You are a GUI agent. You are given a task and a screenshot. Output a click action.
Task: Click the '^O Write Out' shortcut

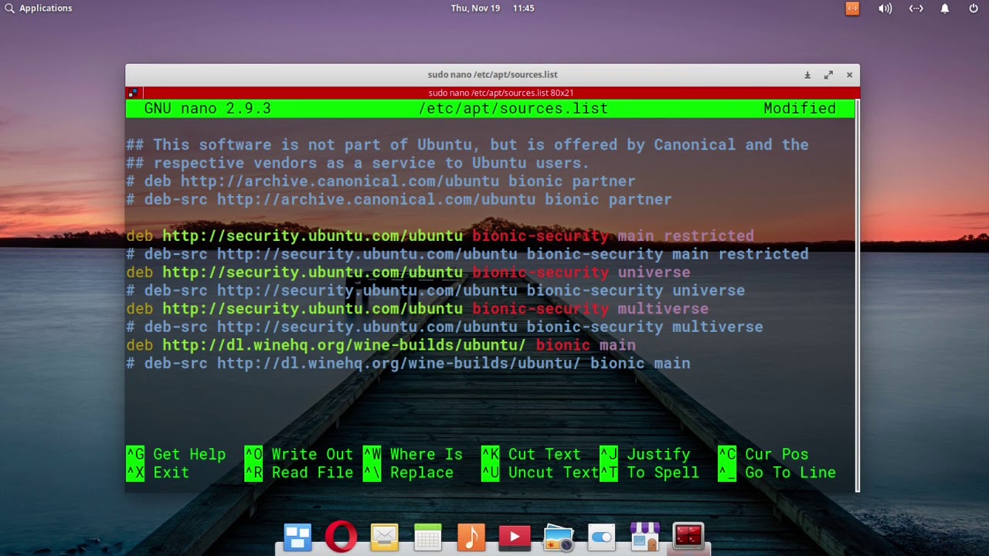pyautogui.click(x=299, y=454)
